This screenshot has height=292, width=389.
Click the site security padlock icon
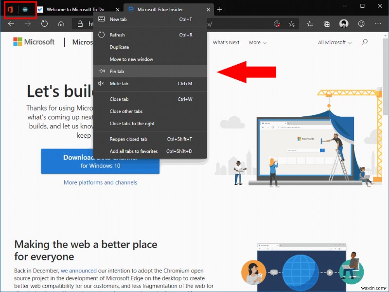click(x=78, y=23)
